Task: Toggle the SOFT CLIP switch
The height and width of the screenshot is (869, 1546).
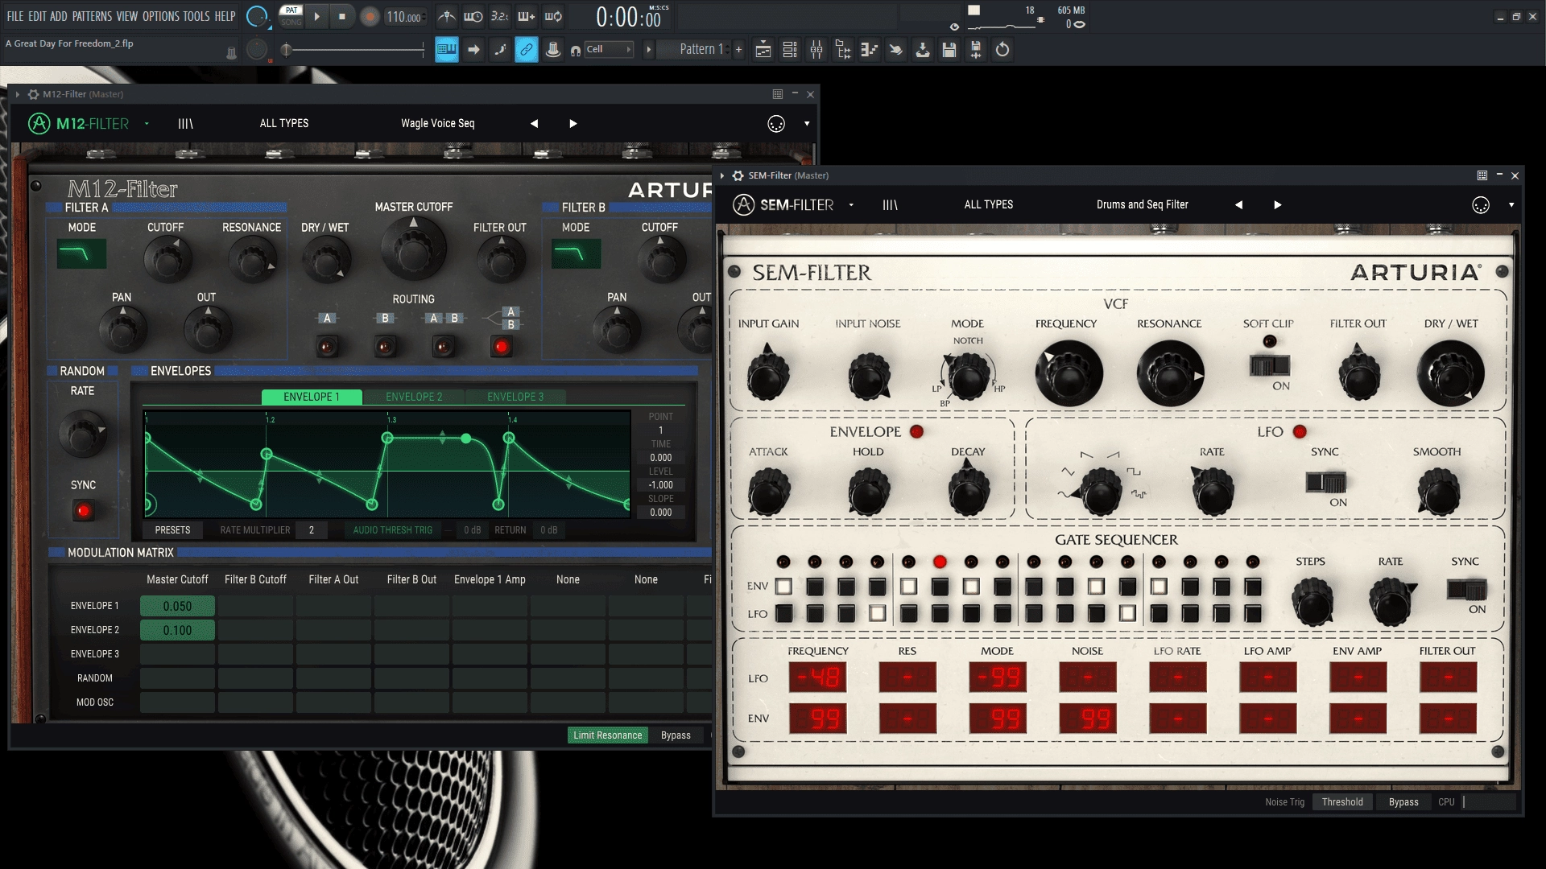Action: click(1270, 366)
